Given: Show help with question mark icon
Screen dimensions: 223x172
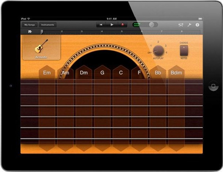Looking at the screenshot, I should [197, 25].
